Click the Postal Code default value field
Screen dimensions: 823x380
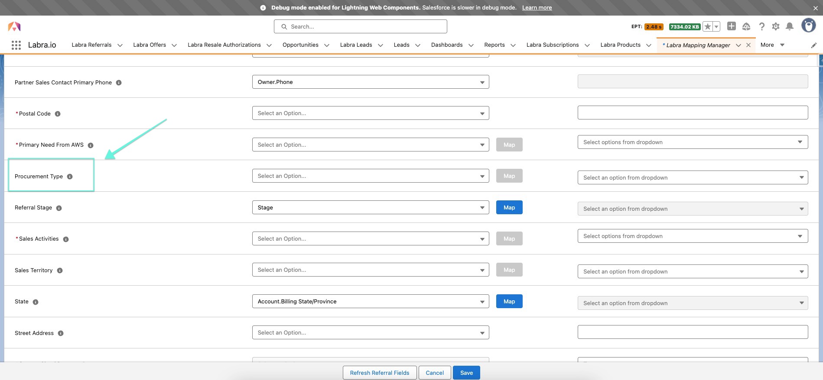(x=693, y=113)
